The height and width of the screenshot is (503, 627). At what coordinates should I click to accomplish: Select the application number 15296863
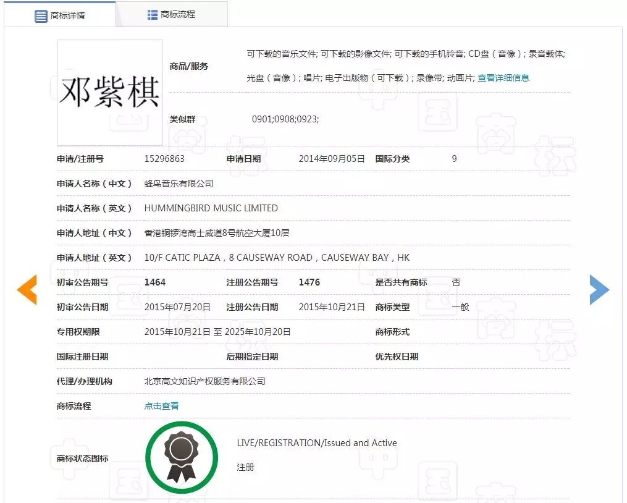165,158
